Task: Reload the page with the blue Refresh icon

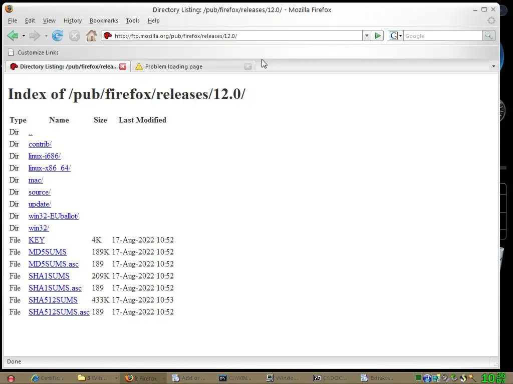Action: pos(58,35)
